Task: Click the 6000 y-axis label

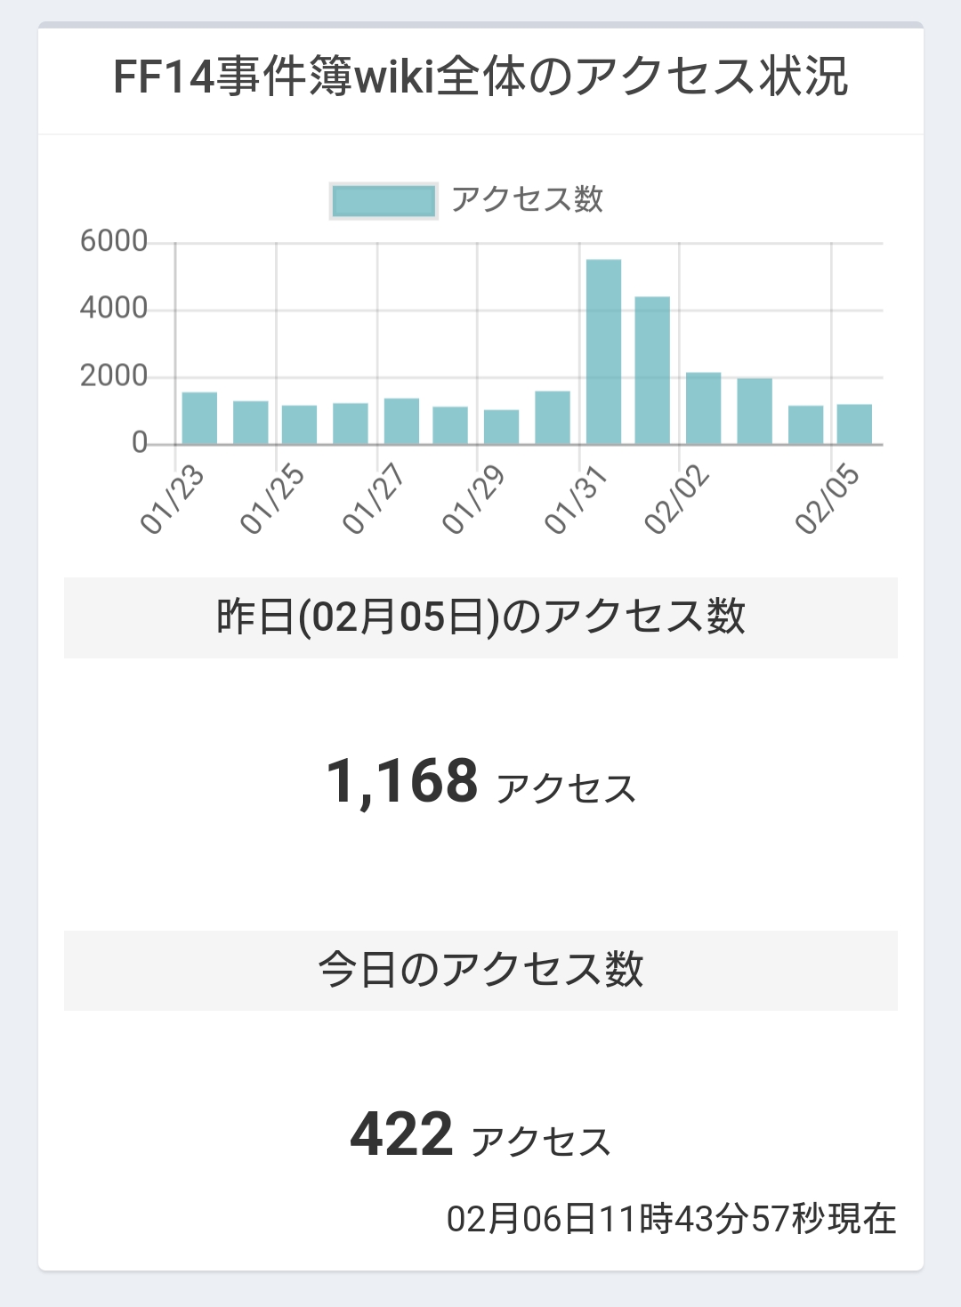Action: (114, 241)
